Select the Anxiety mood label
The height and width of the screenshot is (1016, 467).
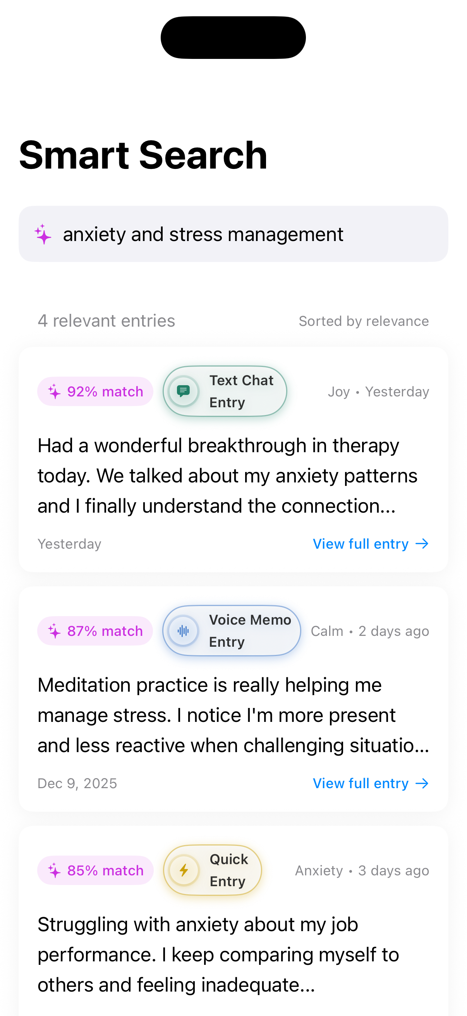coord(319,870)
